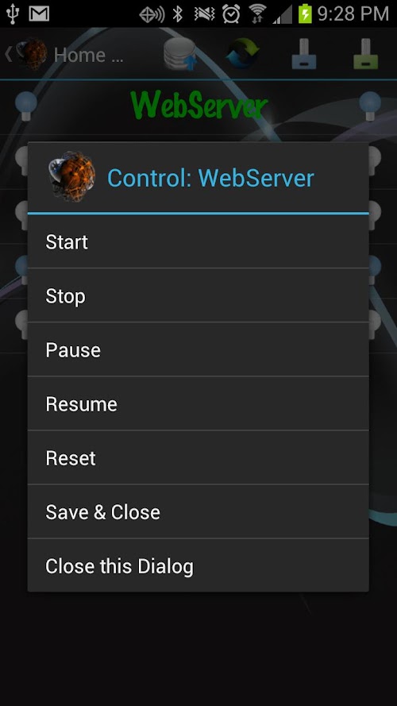This screenshot has height=706, width=397.
Task: Tap the alarm clock status bar icon
Action: click(231, 14)
